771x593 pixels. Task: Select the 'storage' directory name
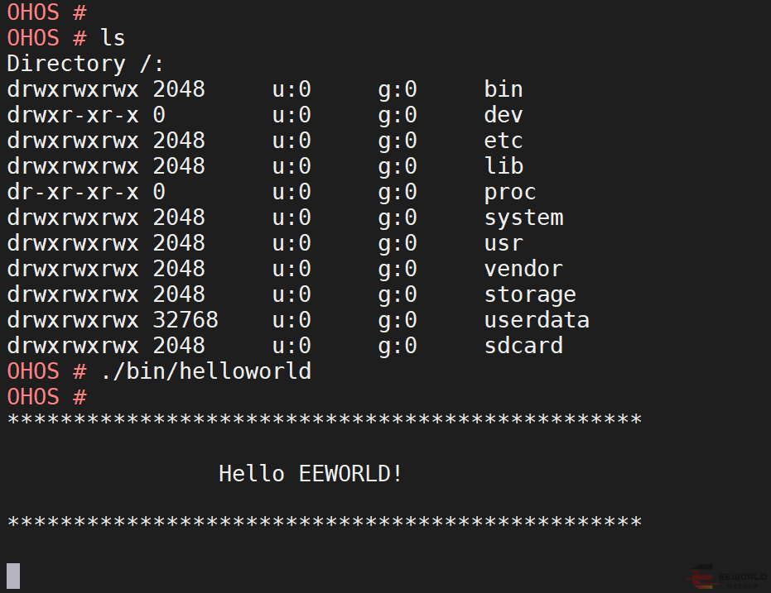530,294
